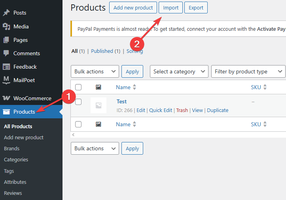Expand the Select a category dropdown
This screenshot has width=286, height=200.
[x=179, y=71]
